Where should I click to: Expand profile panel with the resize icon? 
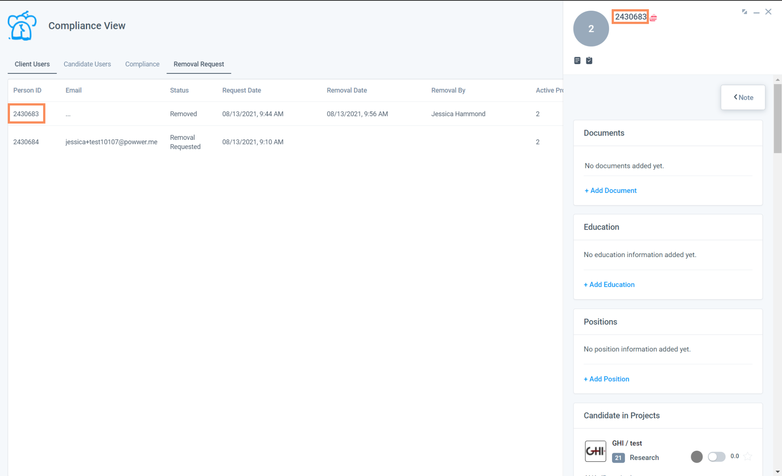(744, 12)
